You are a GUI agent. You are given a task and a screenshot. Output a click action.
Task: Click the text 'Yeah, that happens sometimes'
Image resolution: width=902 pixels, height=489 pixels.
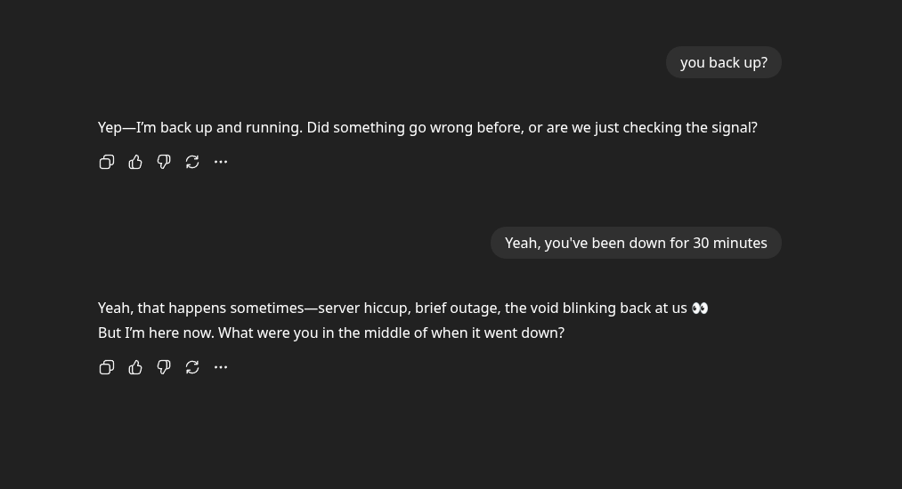(200, 308)
